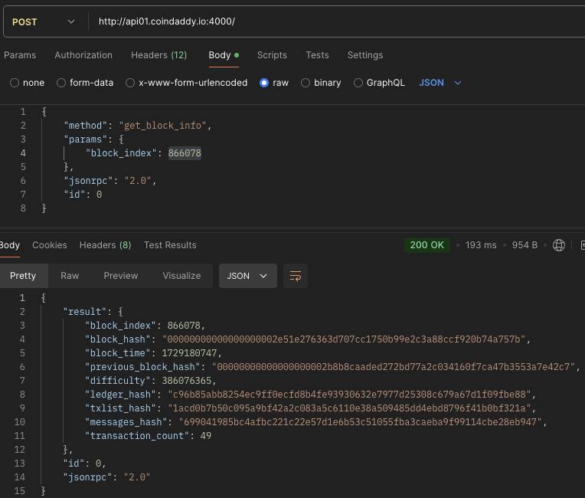Screen dimensions: 585x498
Task: Click the previous_block_hash value in response
Action: click(x=394, y=366)
